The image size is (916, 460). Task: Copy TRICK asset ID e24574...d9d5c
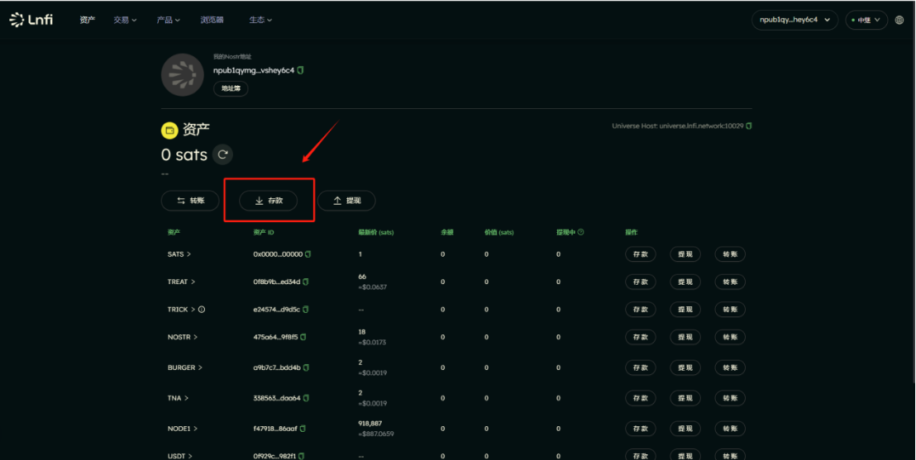[x=306, y=310]
